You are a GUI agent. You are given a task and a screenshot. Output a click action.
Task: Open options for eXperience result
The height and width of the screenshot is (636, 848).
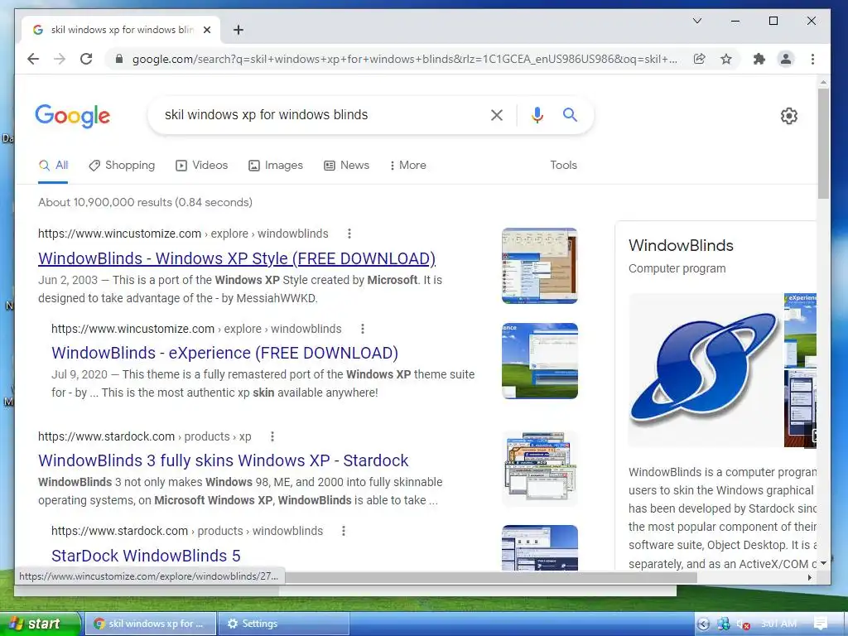[x=363, y=329]
